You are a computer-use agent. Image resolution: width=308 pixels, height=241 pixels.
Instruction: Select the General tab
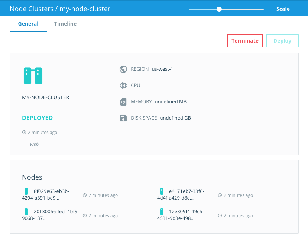click(28, 23)
